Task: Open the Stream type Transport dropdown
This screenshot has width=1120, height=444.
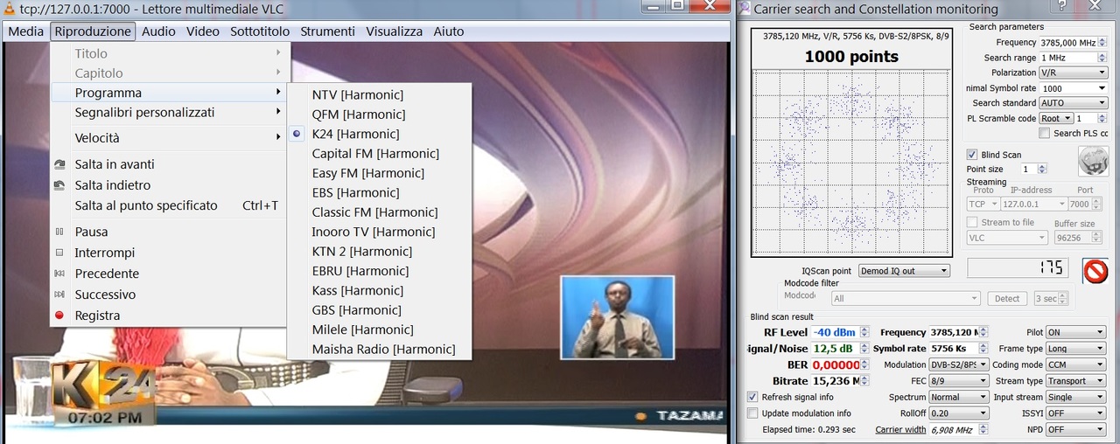Action: coord(1075,381)
